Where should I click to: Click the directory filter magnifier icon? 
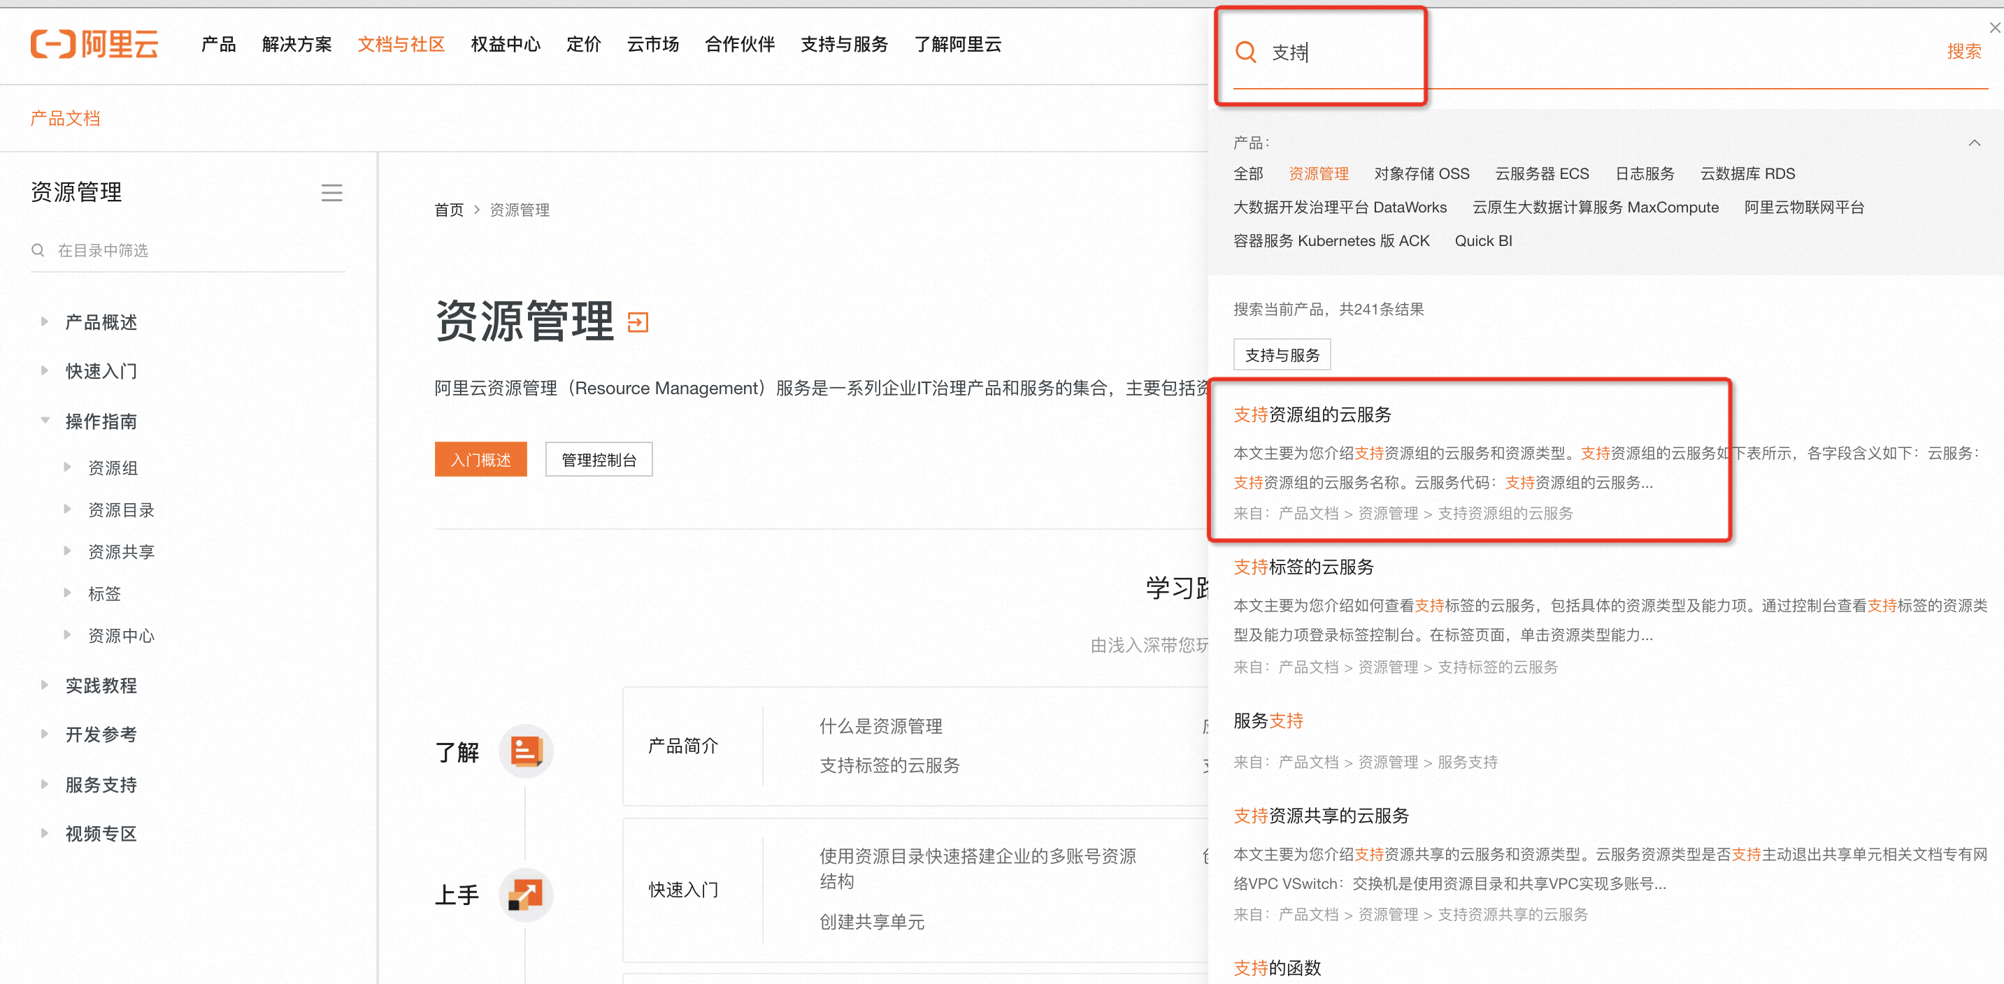click(37, 250)
